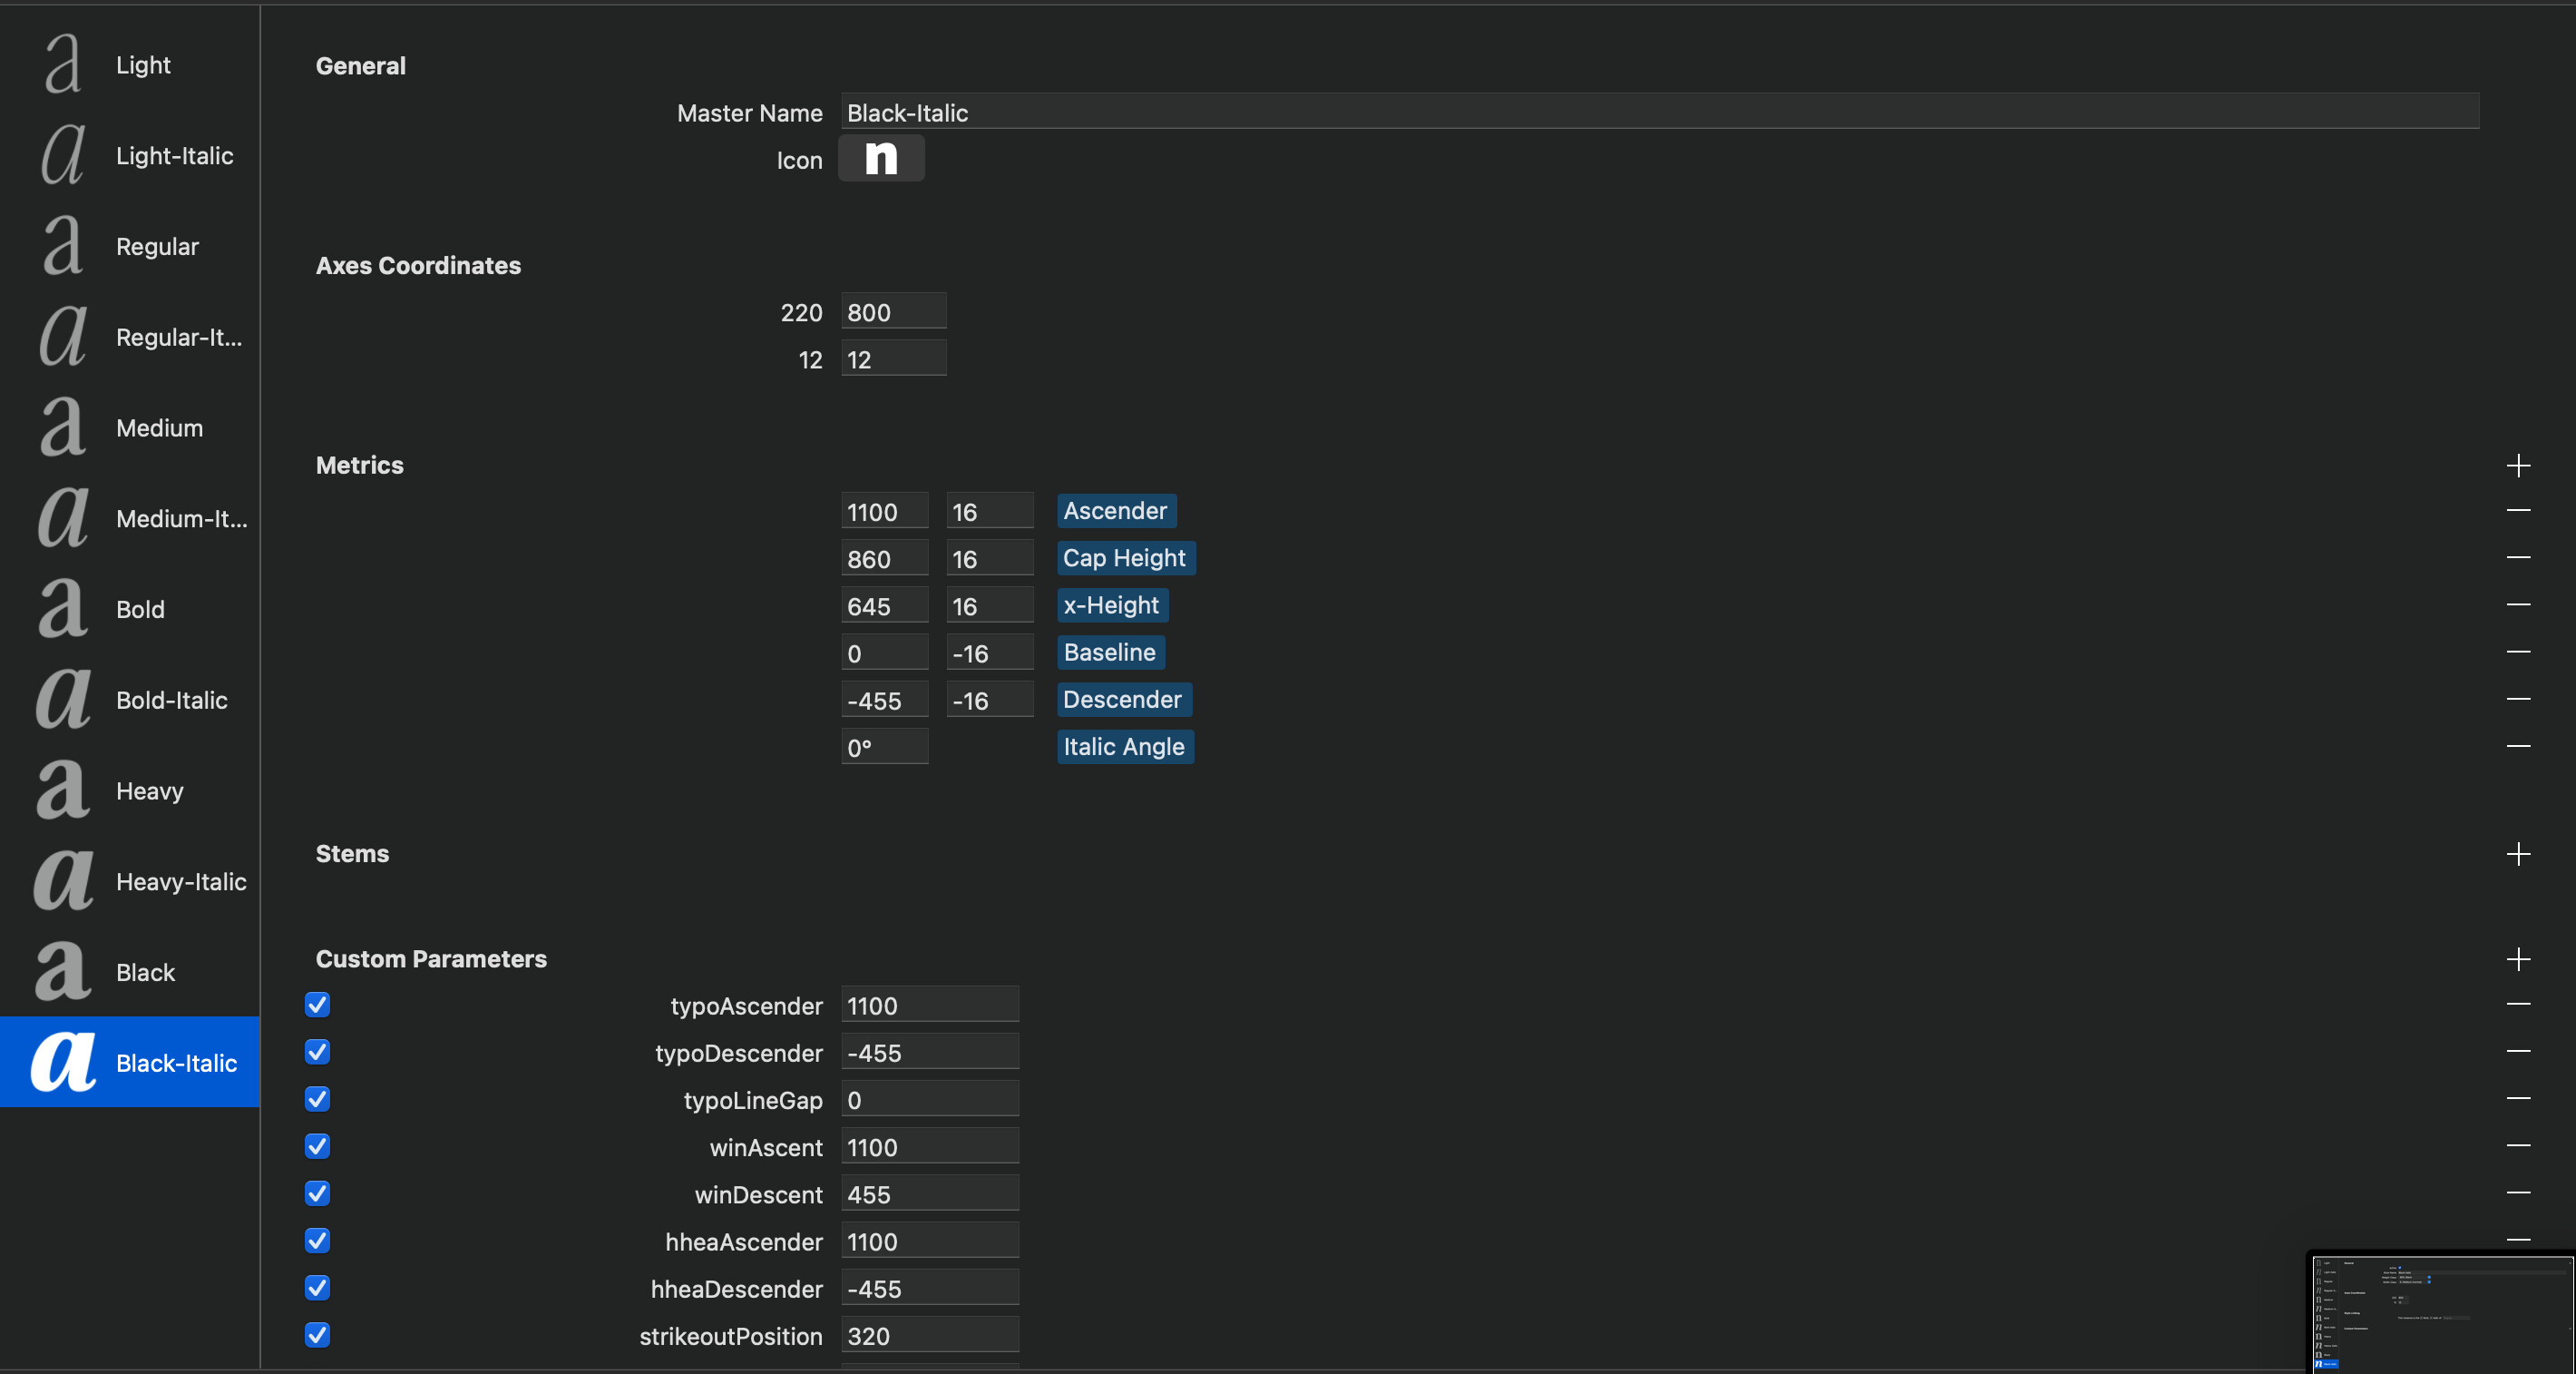This screenshot has height=1374, width=2576.
Task: Click the master Icon picker showing n glyph
Action: [880, 159]
